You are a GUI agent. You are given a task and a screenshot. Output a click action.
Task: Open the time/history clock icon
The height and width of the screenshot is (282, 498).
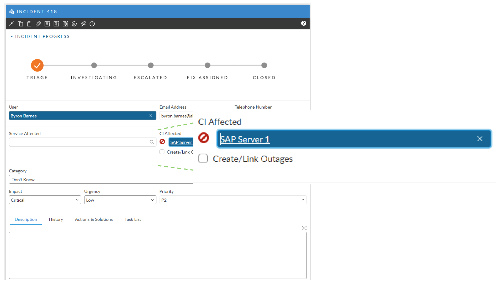tap(92, 24)
